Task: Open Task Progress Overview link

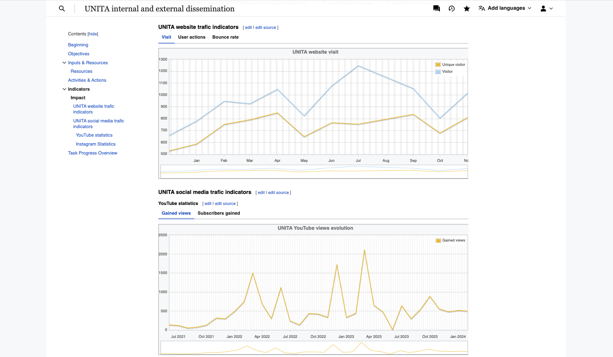Action: [92, 153]
